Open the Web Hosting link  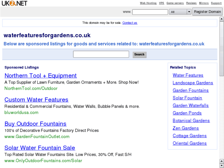(148, 3)
